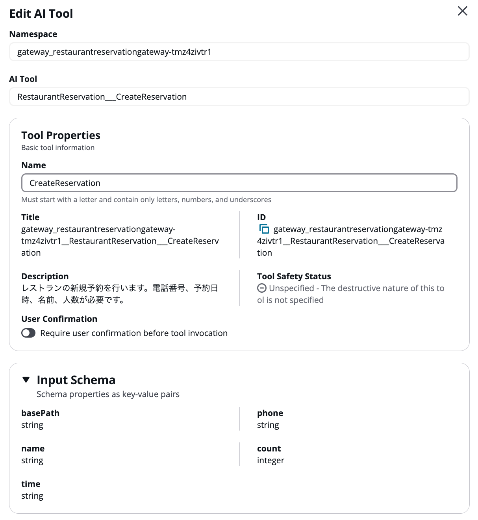Screen dimensions: 478x520
Task: Click the Input Schema heading
Action: [76, 380]
